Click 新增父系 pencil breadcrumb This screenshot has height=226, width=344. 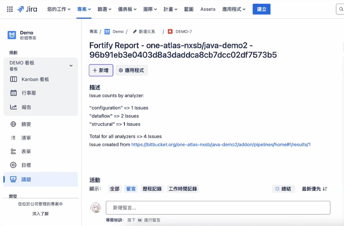click(x=144, y=32)
